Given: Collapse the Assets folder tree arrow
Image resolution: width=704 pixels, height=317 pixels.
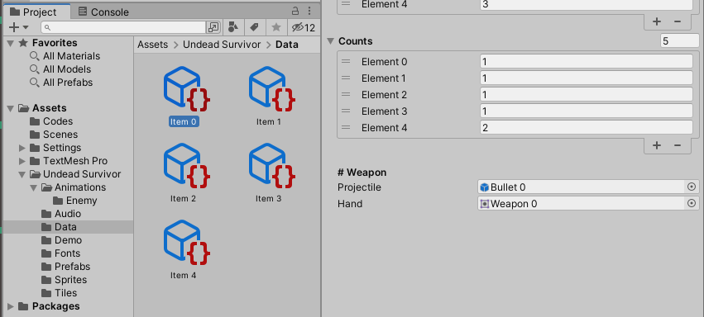Looking at the screenshot, I should point(12,108).
